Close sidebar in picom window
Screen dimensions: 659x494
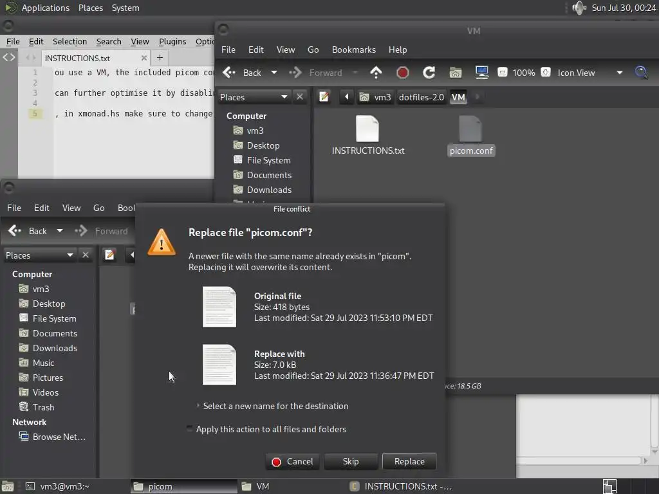[86, 255]
